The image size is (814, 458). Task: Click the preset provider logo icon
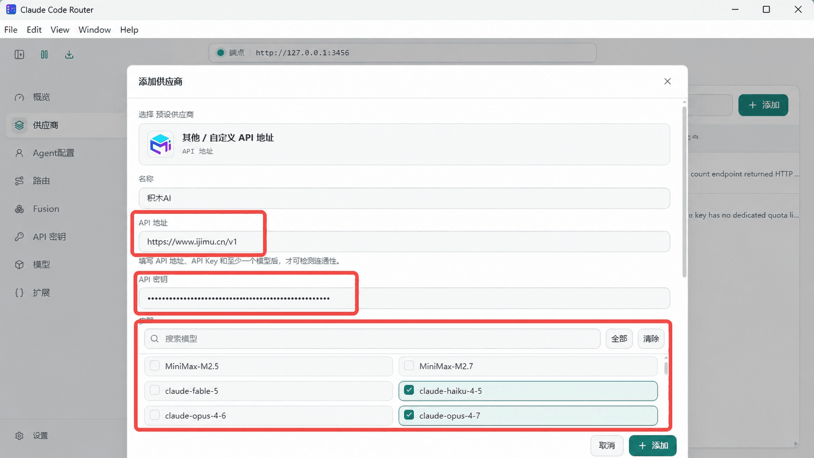pos(161,144)
